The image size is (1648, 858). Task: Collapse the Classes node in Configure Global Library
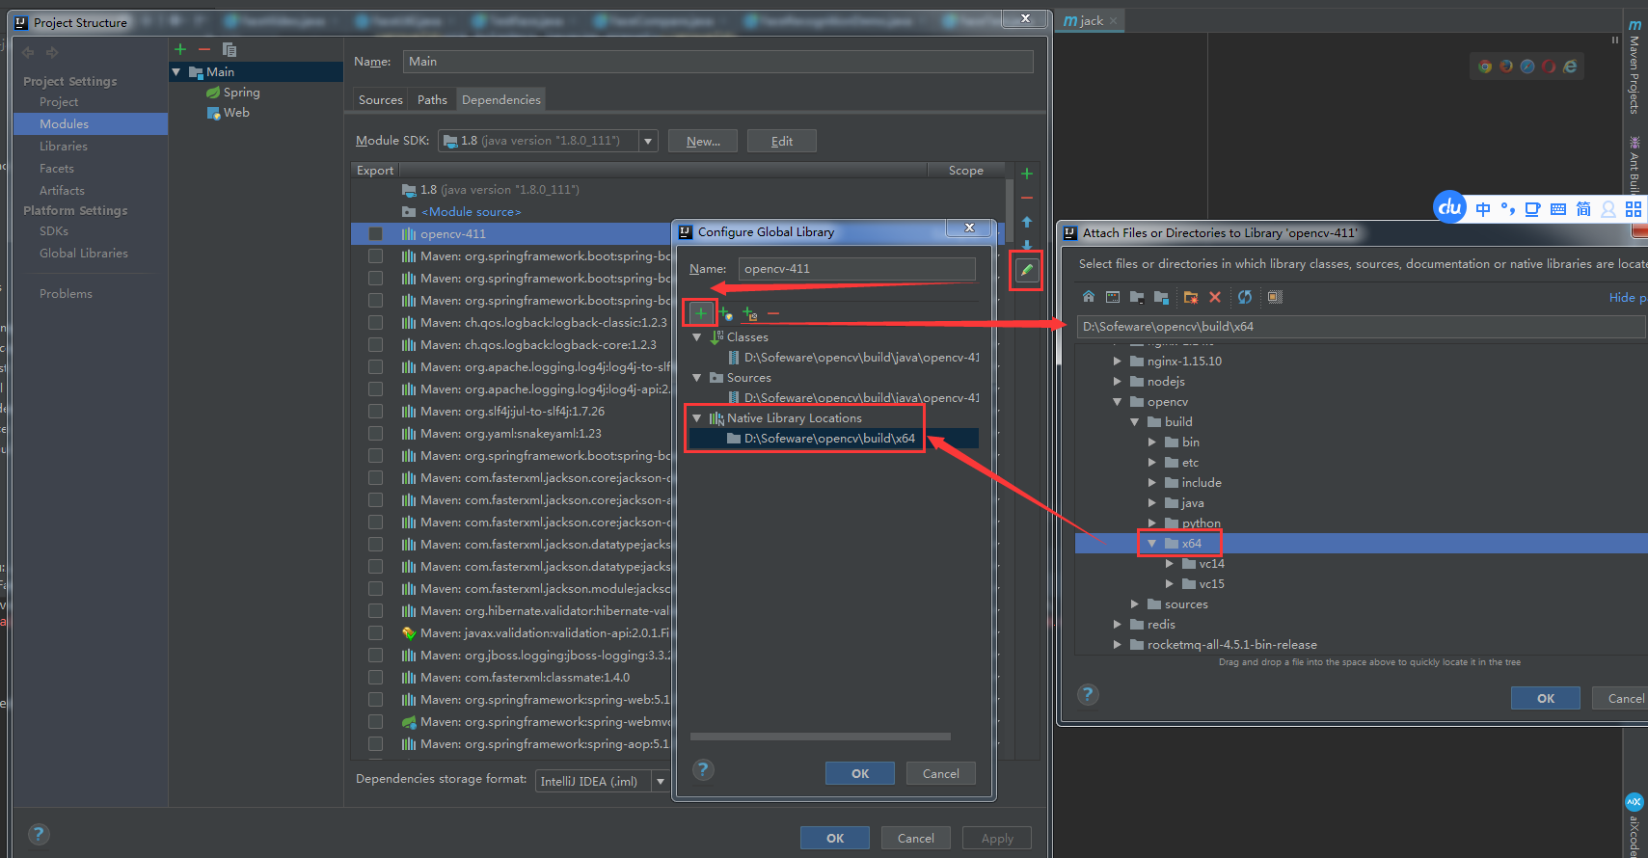[697, 337]
